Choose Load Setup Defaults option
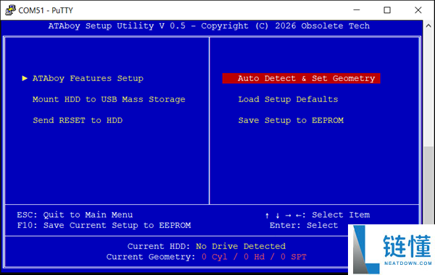Viewport: 435px width, 275px height. click(x=288, y=99)
